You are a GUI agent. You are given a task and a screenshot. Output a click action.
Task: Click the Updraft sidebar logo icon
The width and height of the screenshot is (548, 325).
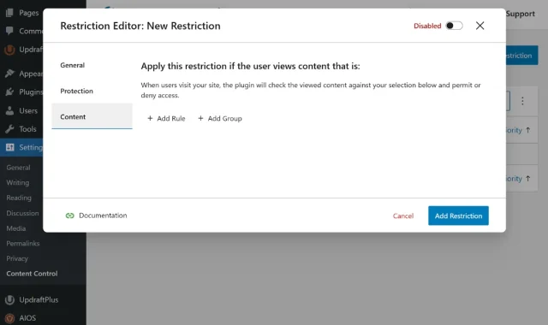pos(9,50)
